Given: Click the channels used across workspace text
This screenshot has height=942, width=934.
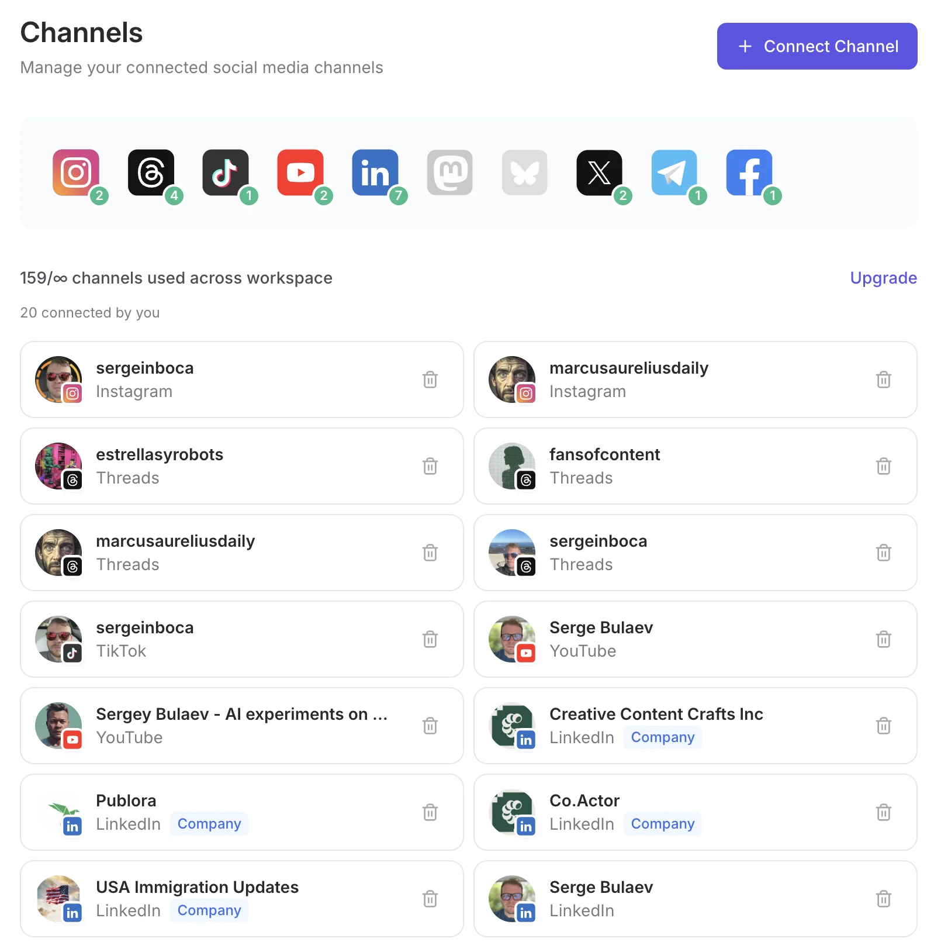Looking at the screenshot, I should point(176,278).
